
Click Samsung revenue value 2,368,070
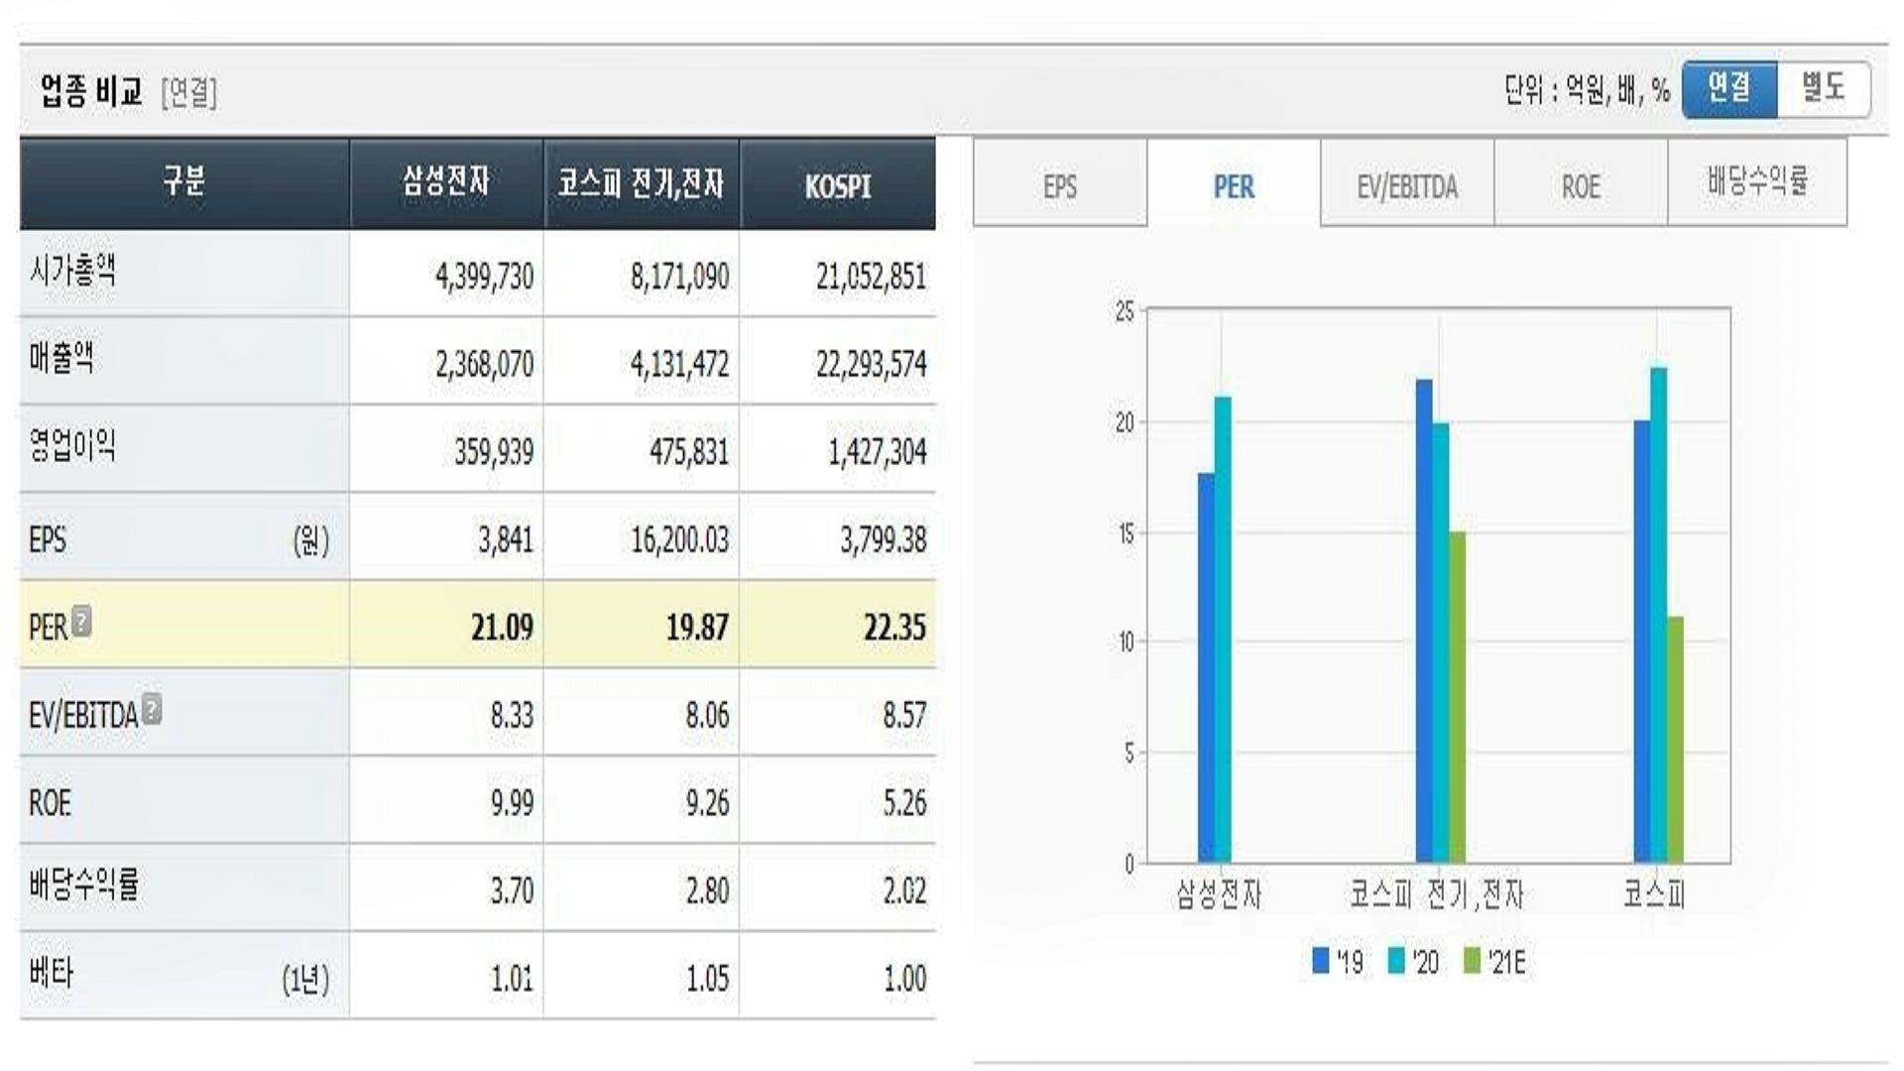484,364
